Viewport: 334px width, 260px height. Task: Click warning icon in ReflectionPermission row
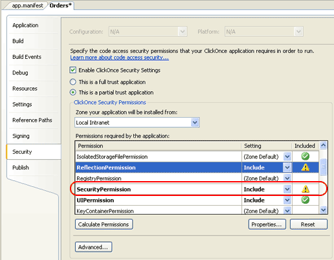click(x=306, y=168)
